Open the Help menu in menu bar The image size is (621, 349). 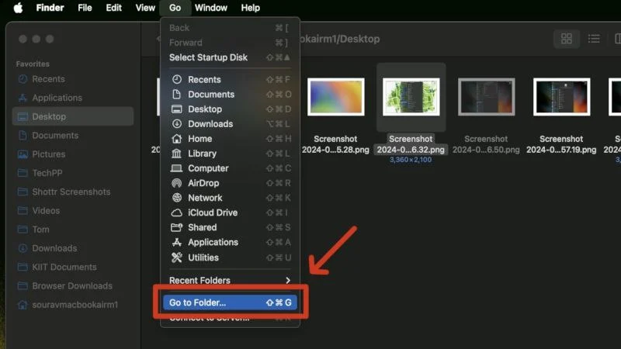tap(251, 8)
